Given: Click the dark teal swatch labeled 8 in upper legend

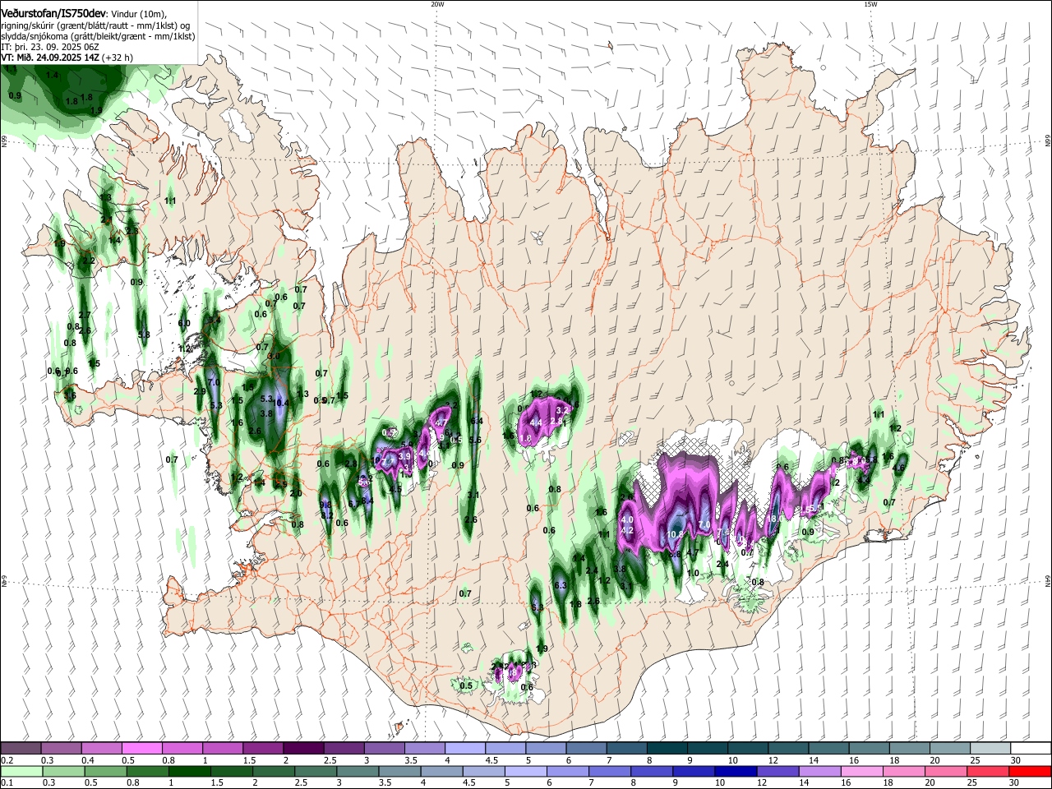Looking at the screenshot, I should tap(666, 748).
